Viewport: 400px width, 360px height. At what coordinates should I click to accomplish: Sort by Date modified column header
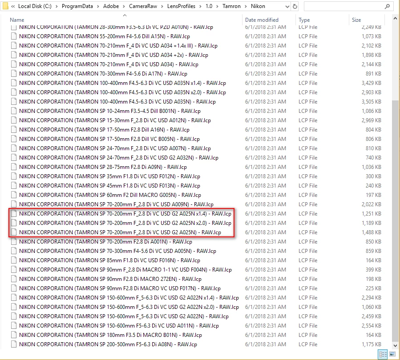point(262,20)
